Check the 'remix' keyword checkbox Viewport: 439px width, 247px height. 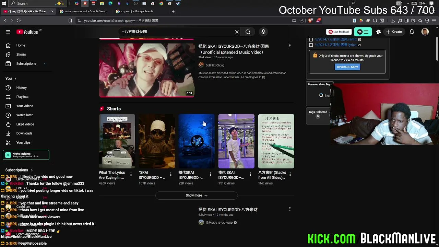pos(311,39)
